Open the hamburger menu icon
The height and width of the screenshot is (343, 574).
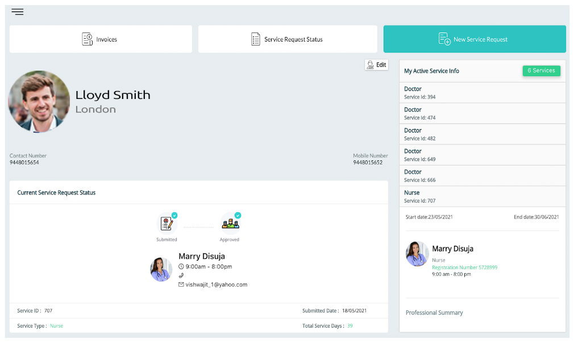[x=17, y=12]
